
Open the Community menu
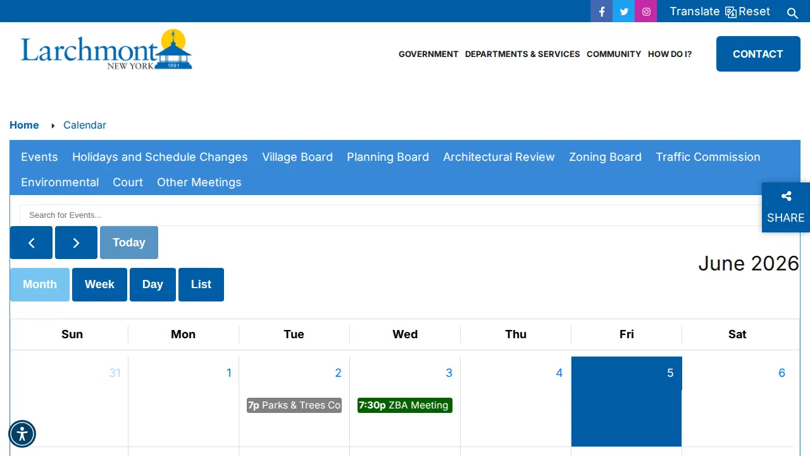pos(614,54)
